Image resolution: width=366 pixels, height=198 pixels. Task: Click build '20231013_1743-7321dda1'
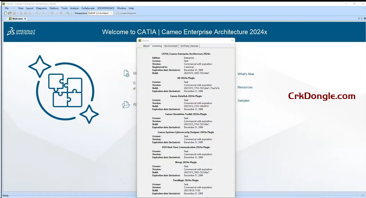pos(196,124)
